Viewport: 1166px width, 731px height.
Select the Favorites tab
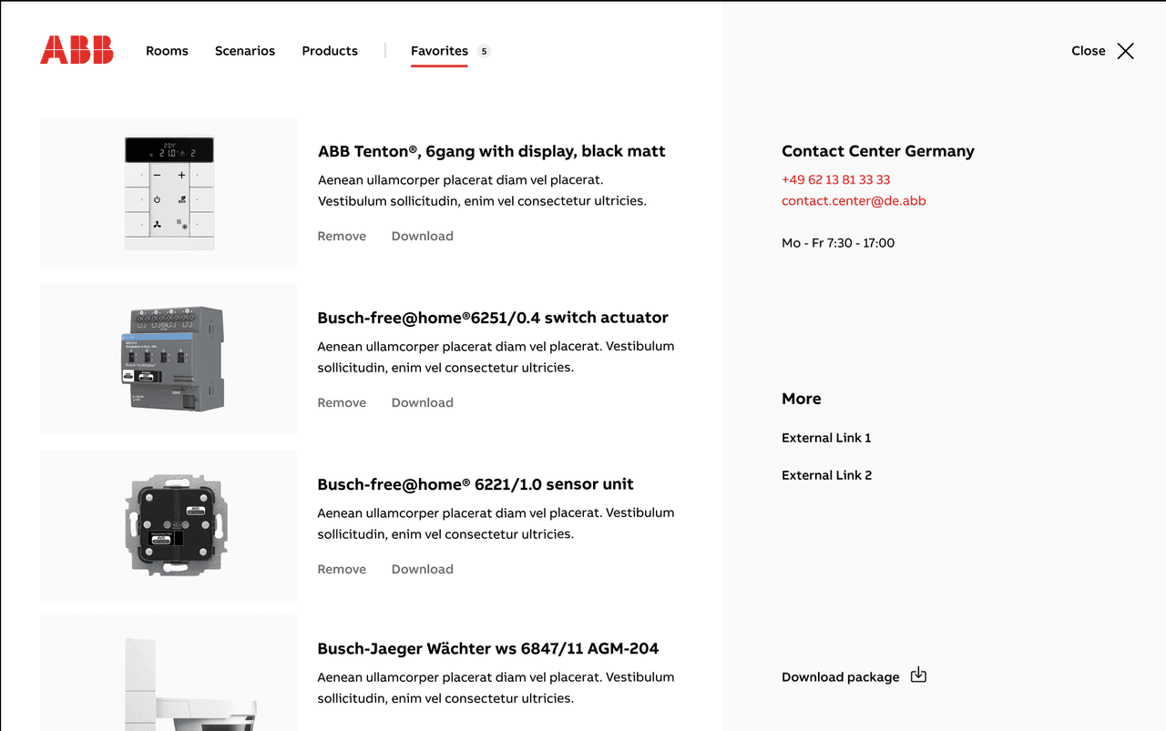(439, 51)
